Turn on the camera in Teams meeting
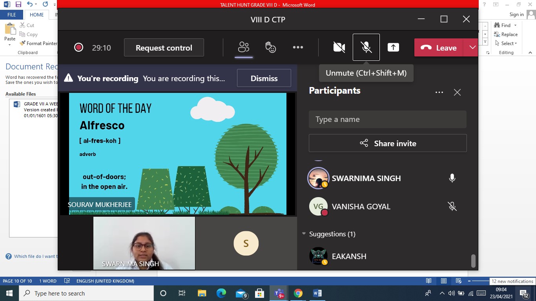This screenshot has width=536, height=301. point(339,47)
